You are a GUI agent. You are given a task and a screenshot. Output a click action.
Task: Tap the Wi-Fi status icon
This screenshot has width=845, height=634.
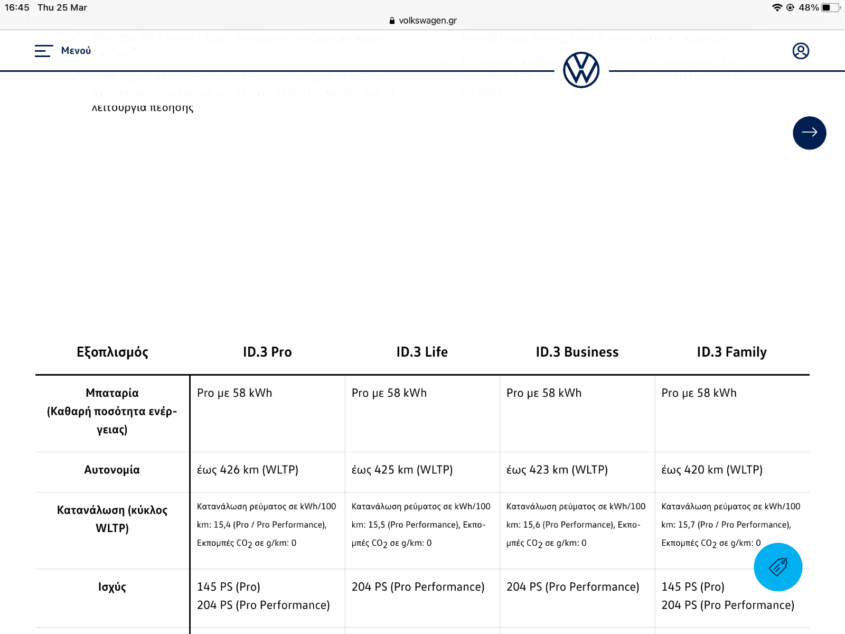pyautogui.click(x=777, y=7)
